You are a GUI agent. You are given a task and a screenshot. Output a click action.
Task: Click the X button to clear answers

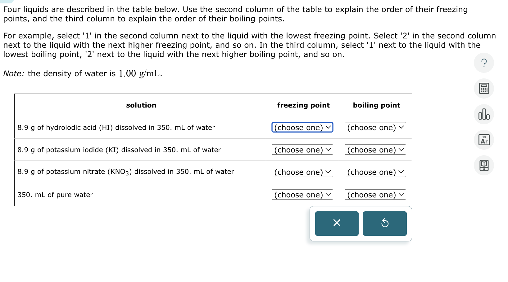coord(337,223)
